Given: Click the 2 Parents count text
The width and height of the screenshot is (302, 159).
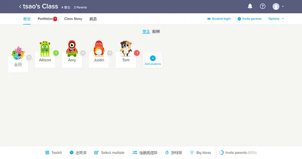Looking at the screenshot, I should click(80, 7).
